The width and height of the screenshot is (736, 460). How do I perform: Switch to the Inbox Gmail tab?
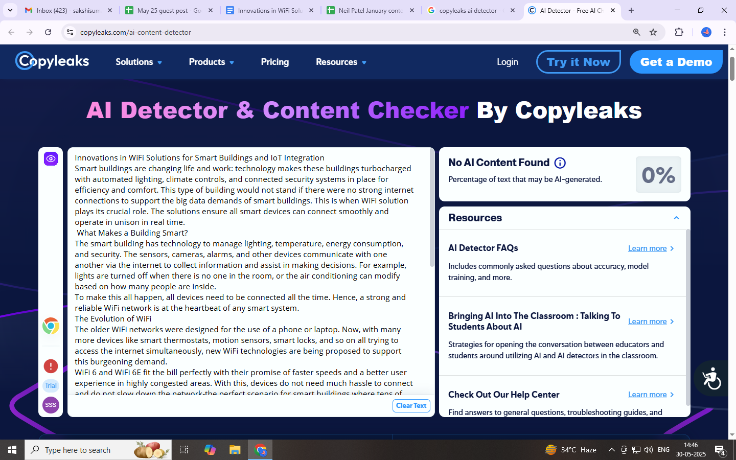[69, 10]
